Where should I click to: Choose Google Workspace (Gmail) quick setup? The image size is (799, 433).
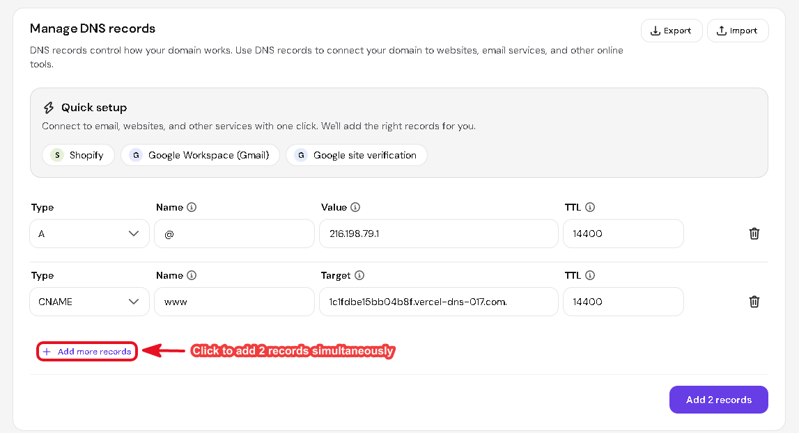click(200, 155)
